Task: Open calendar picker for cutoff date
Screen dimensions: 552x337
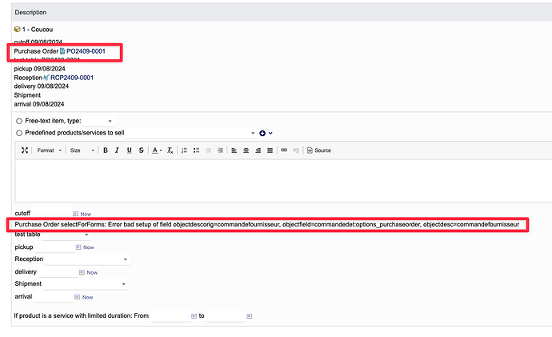Action: (x=76, y=214)
